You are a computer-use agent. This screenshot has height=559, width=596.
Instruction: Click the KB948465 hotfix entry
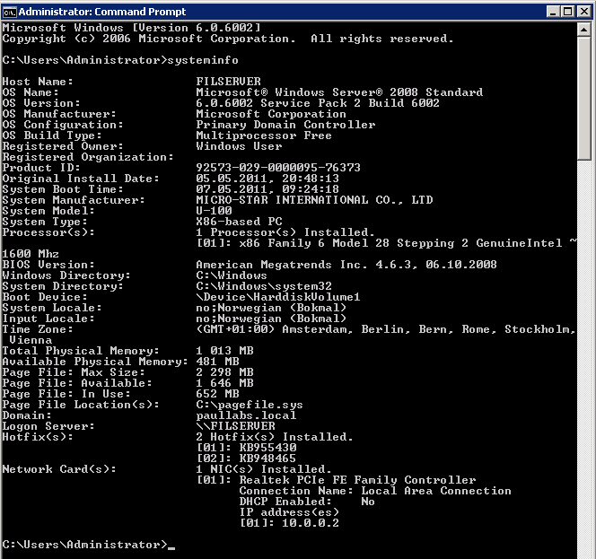pyautogui.click(x=267, y=459)
